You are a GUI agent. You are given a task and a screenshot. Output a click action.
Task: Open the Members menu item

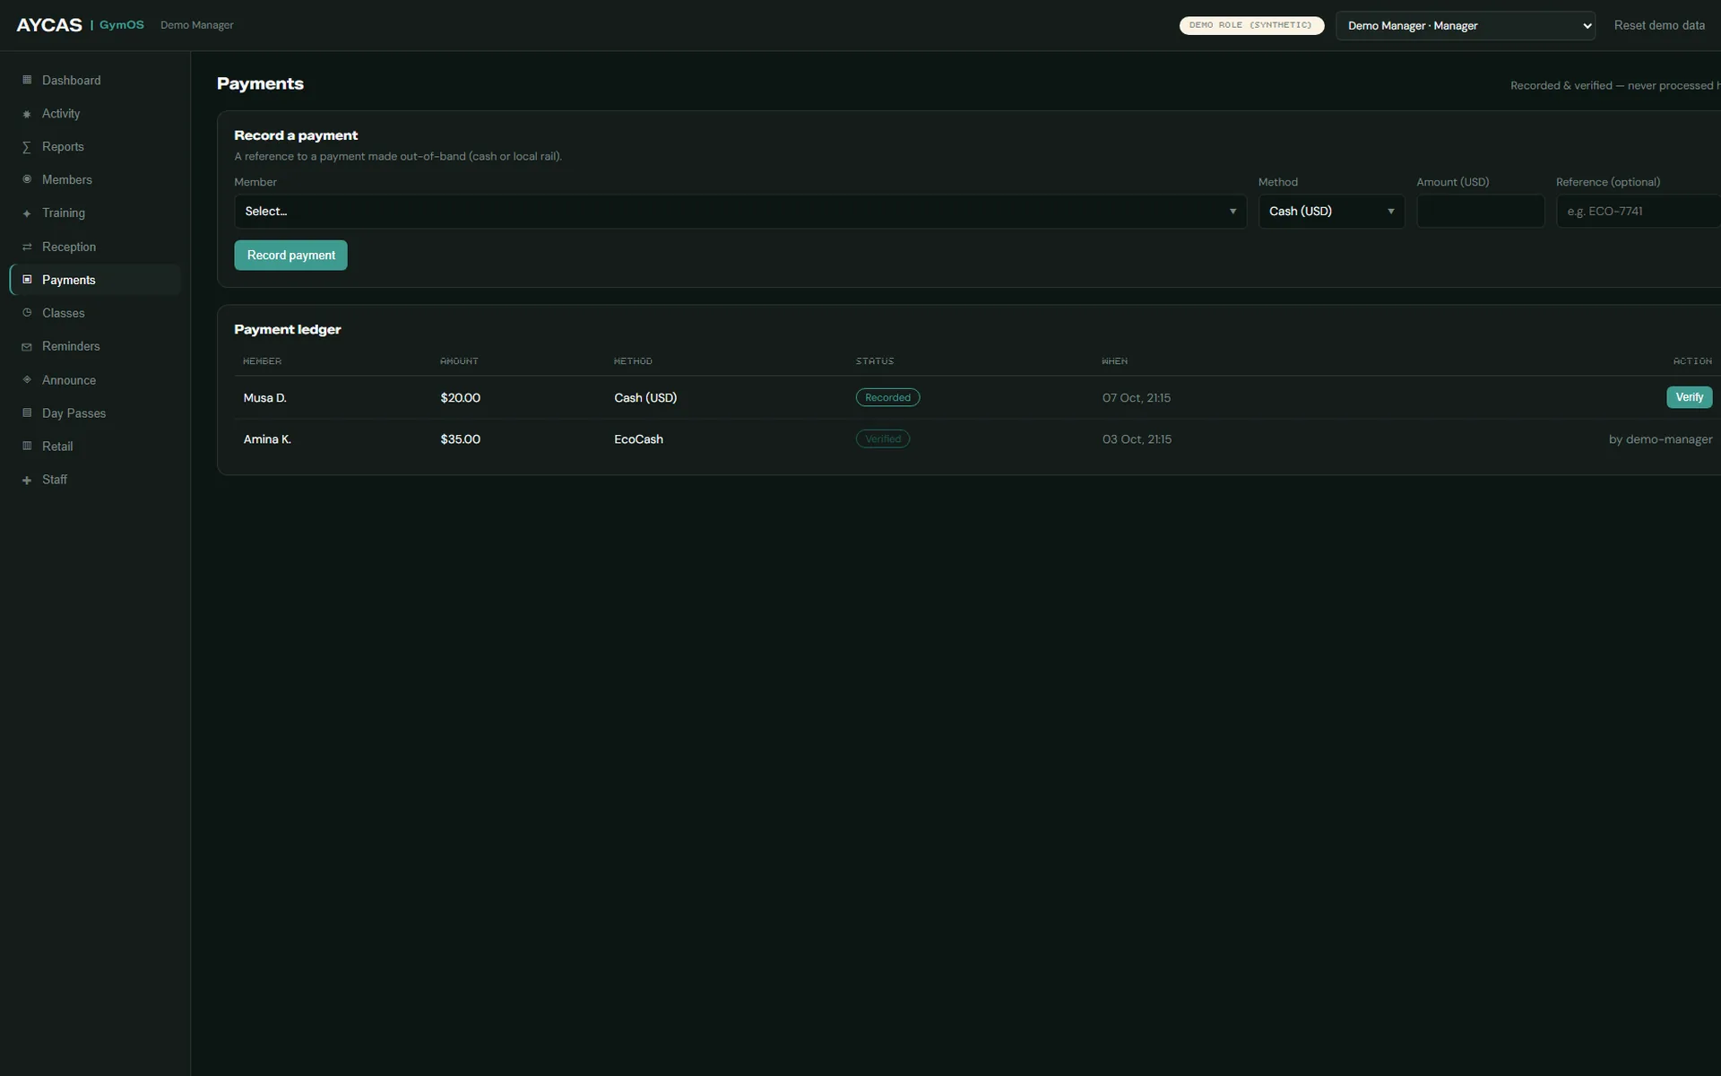[95, 179]
